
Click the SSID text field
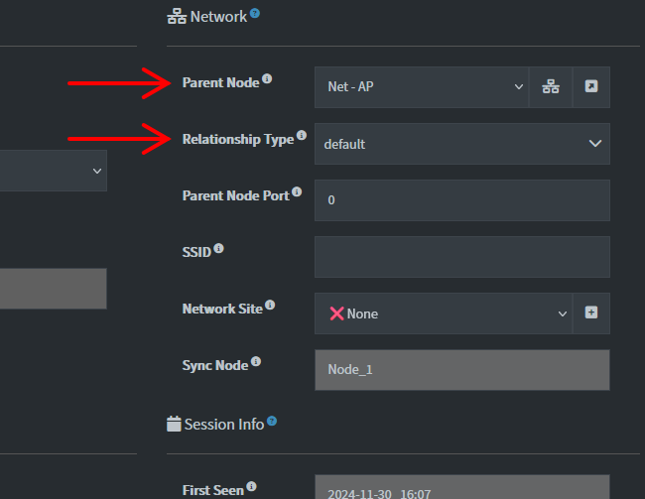coord(461,257)
